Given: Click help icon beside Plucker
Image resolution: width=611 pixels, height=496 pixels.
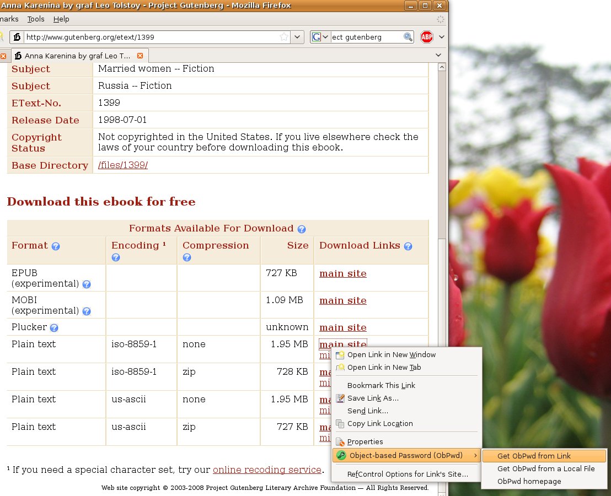Looking at the screenshot, I should pos(54,328).
